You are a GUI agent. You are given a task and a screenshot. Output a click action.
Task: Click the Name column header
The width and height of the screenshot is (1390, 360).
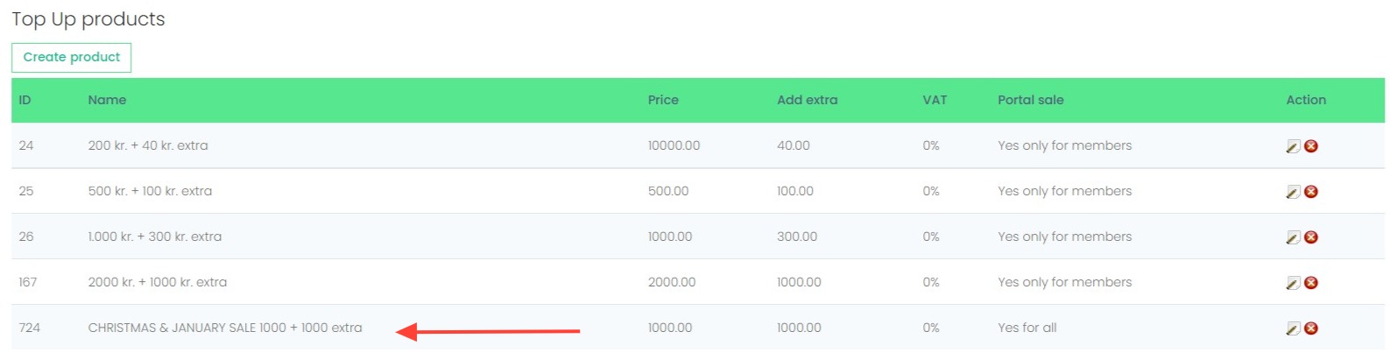point(107,100)
